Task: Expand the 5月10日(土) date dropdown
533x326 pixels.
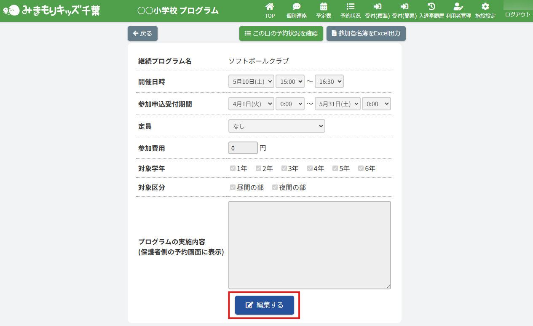Action: click(x=251, y=82)
